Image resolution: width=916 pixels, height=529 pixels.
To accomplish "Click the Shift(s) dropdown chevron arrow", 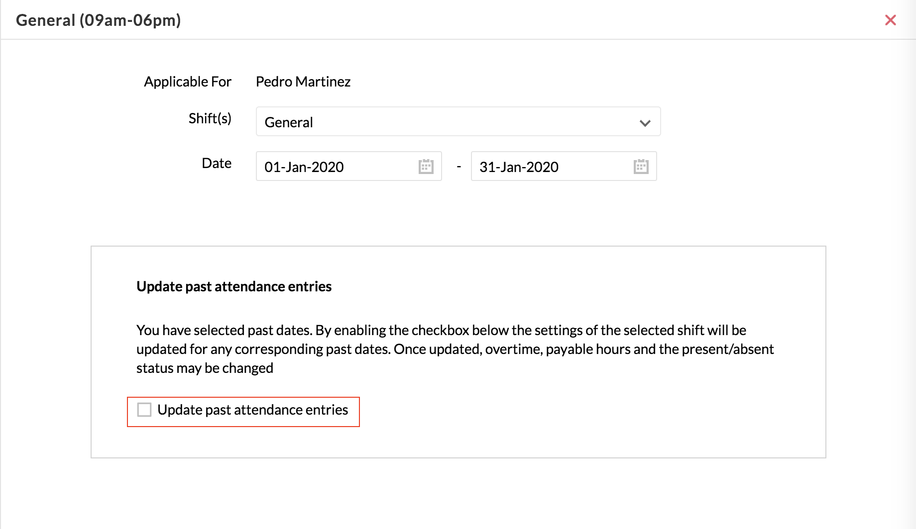I will click(x=645, y=123).
